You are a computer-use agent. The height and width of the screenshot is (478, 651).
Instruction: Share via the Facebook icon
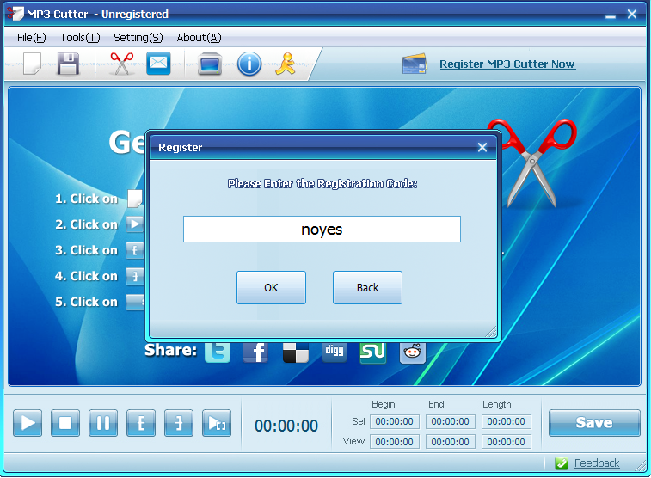(255, 352)
